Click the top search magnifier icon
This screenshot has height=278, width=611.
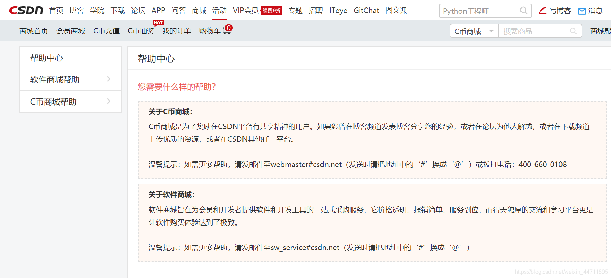pos(524,11)
